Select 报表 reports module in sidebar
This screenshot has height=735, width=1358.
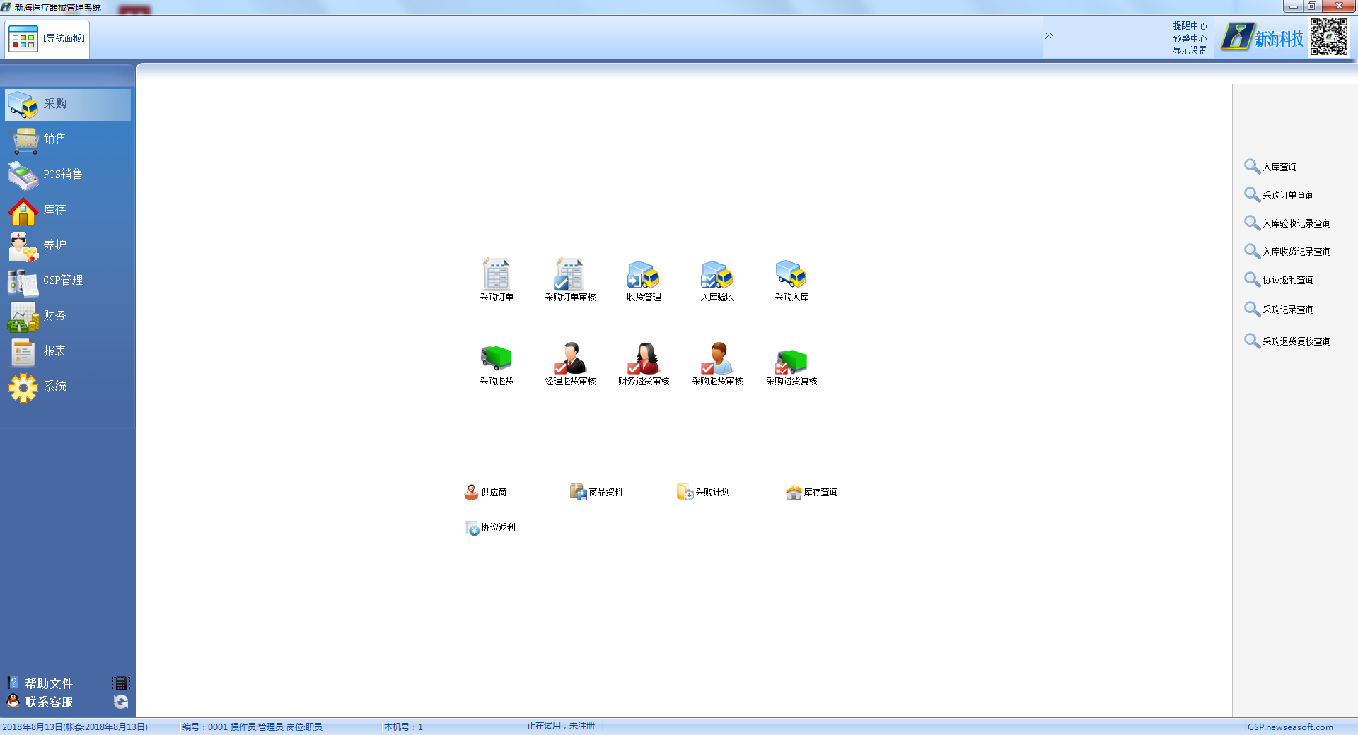[68, 351]
